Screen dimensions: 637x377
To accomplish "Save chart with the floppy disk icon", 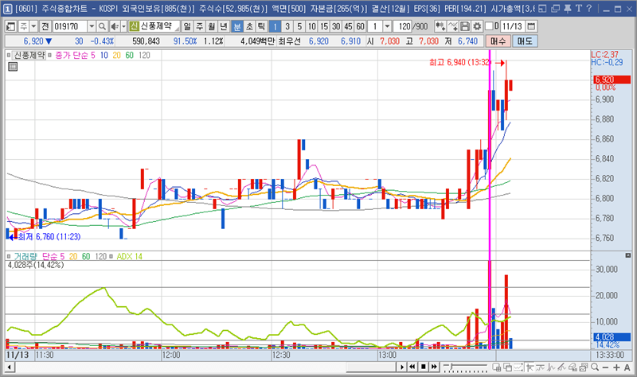I will pos(465,26).
